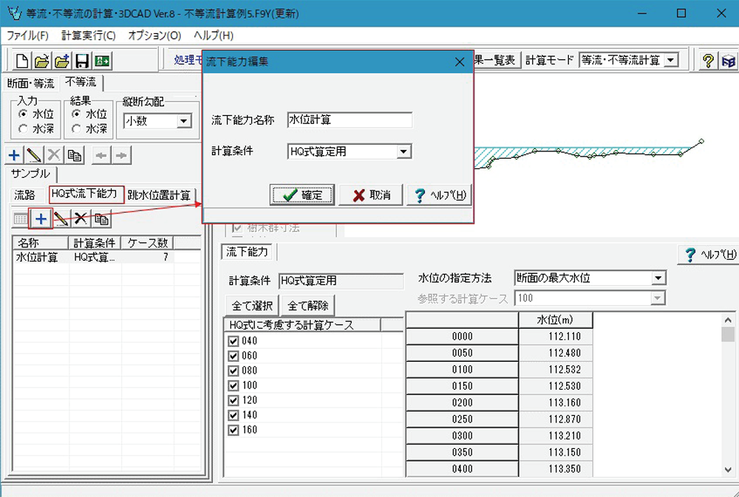The image size is (739, 497).
Task: Click the 全て解除 button
Action: (307, 306)
